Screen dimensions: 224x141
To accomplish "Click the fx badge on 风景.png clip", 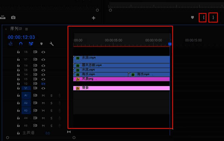I will 78,79.
